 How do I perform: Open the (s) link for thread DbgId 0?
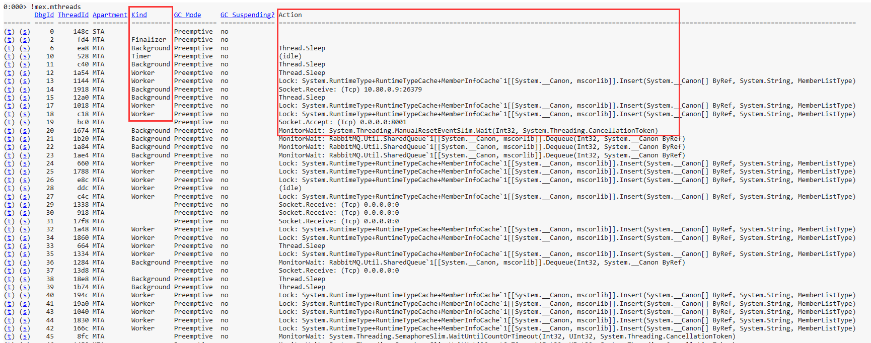pos(25,31)
